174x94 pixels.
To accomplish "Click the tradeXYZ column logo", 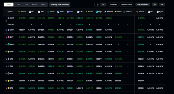I will [124, 12].
